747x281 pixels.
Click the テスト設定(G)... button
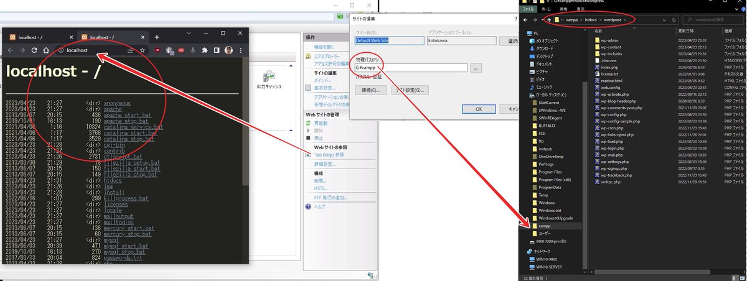(409, 90)
